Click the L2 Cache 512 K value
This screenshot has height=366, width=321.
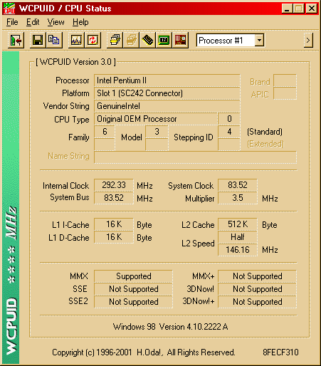click(238, 224)
